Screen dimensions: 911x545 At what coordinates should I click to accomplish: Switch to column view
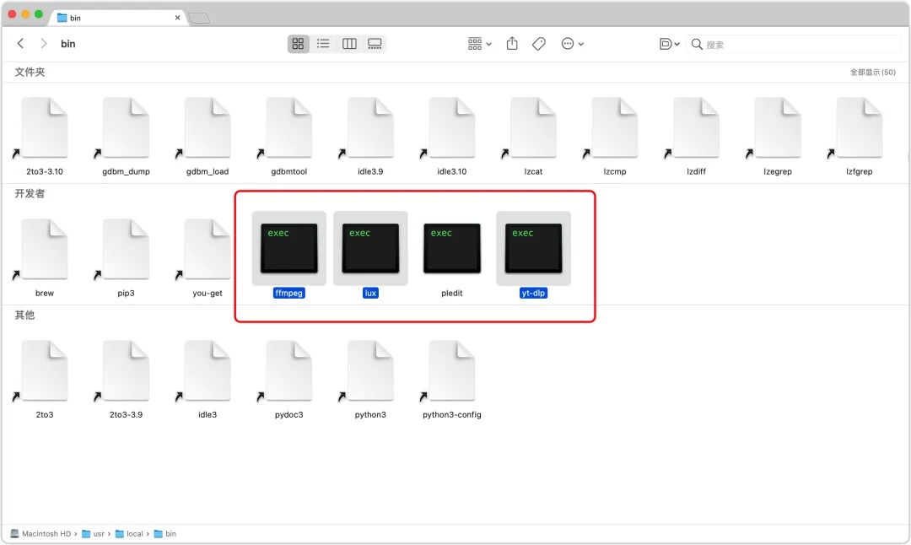pyautogui.click(x=349, y=44)
